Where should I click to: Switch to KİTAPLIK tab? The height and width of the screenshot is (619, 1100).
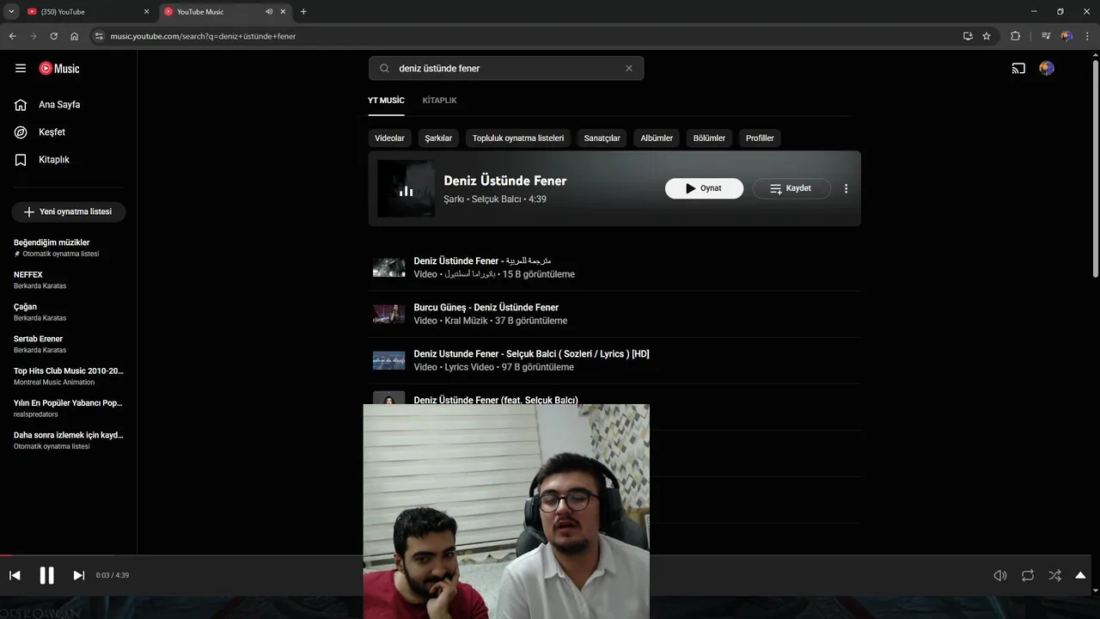[439, 101]
